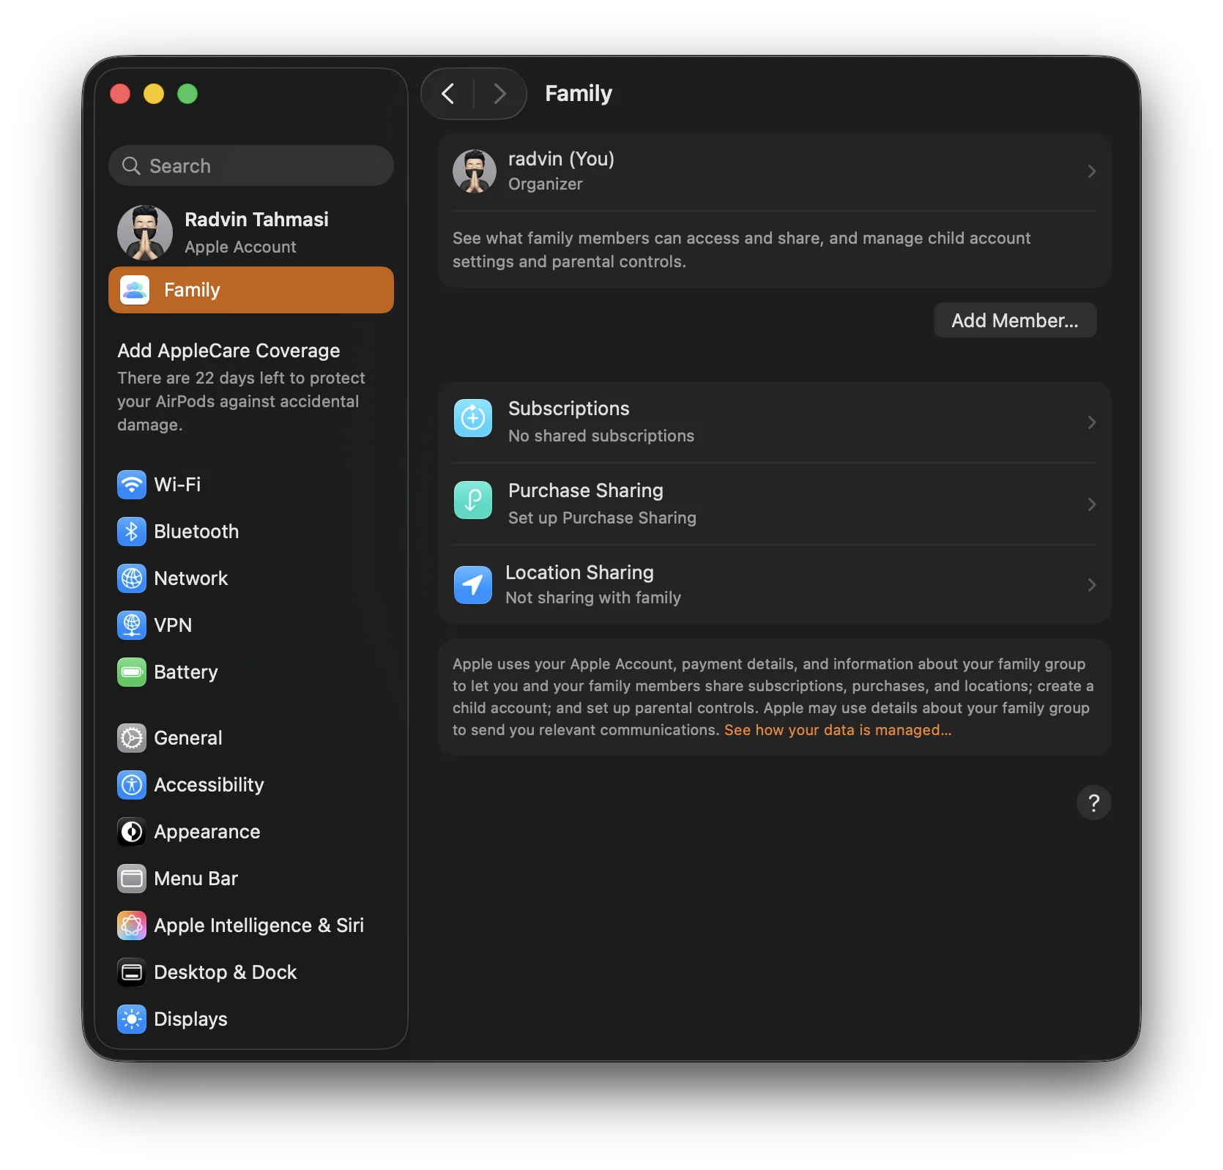Image resolution: width=1223 pixels, height=1170 pixels.
Task: Select Desktop & Dock icon
Action: (132, 972)
